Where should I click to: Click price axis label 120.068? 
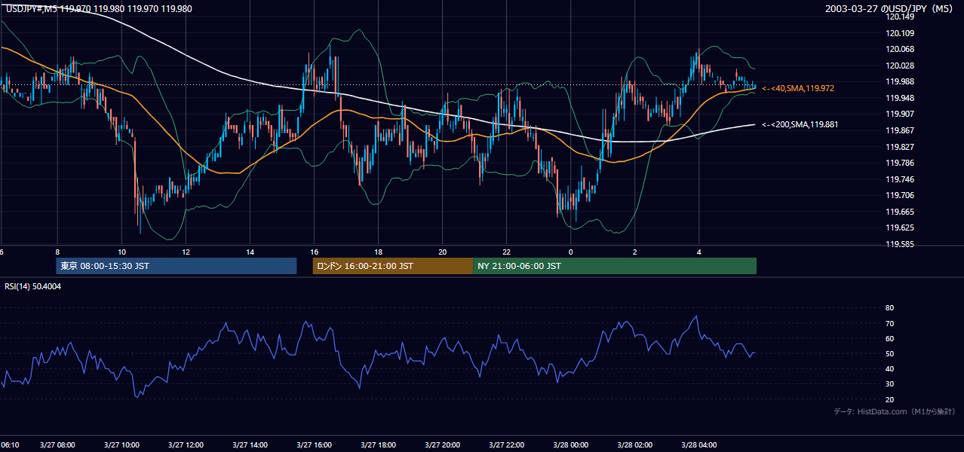901,49
